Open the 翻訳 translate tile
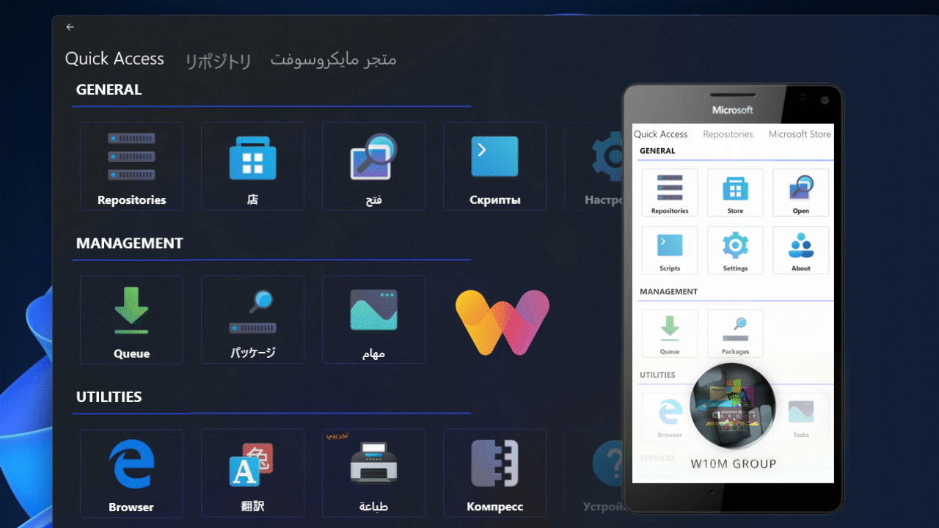 (x=252, y=473)
